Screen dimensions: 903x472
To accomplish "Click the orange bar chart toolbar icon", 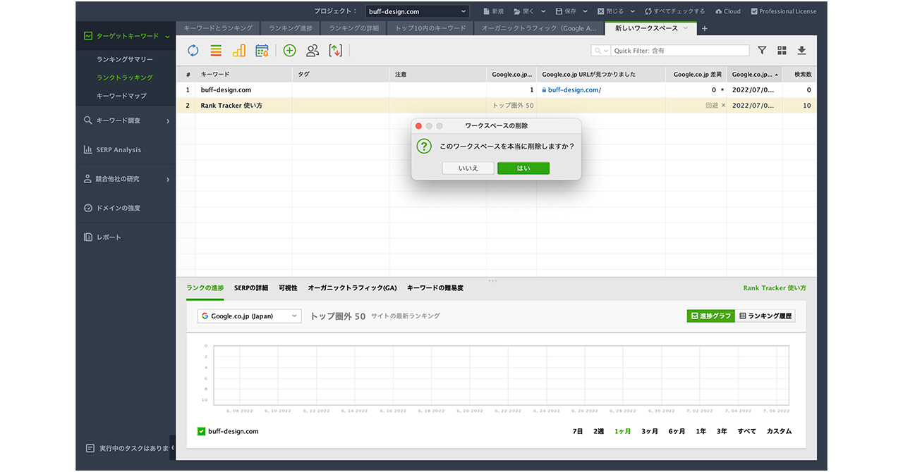I will (239, 51).
